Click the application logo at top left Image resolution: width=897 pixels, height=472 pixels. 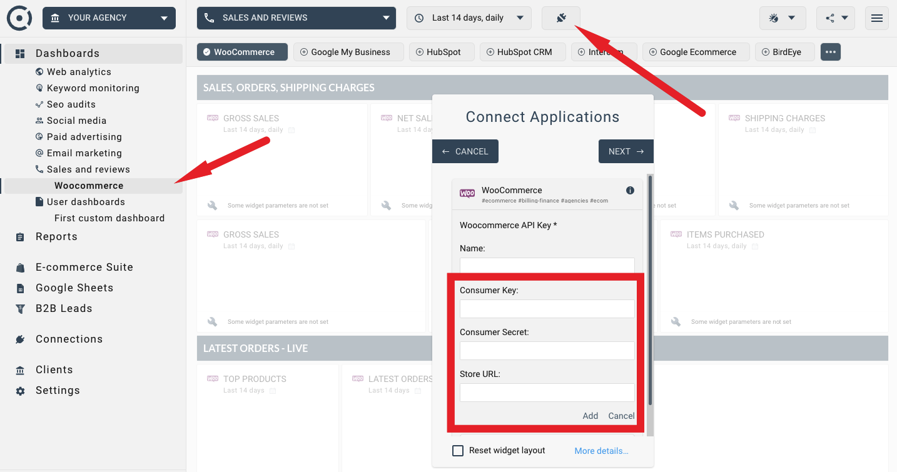pyautogui.click(x=19, y=18)
